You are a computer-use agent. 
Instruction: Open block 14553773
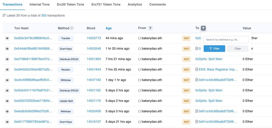pyautogui.click(x=94, y=38)
